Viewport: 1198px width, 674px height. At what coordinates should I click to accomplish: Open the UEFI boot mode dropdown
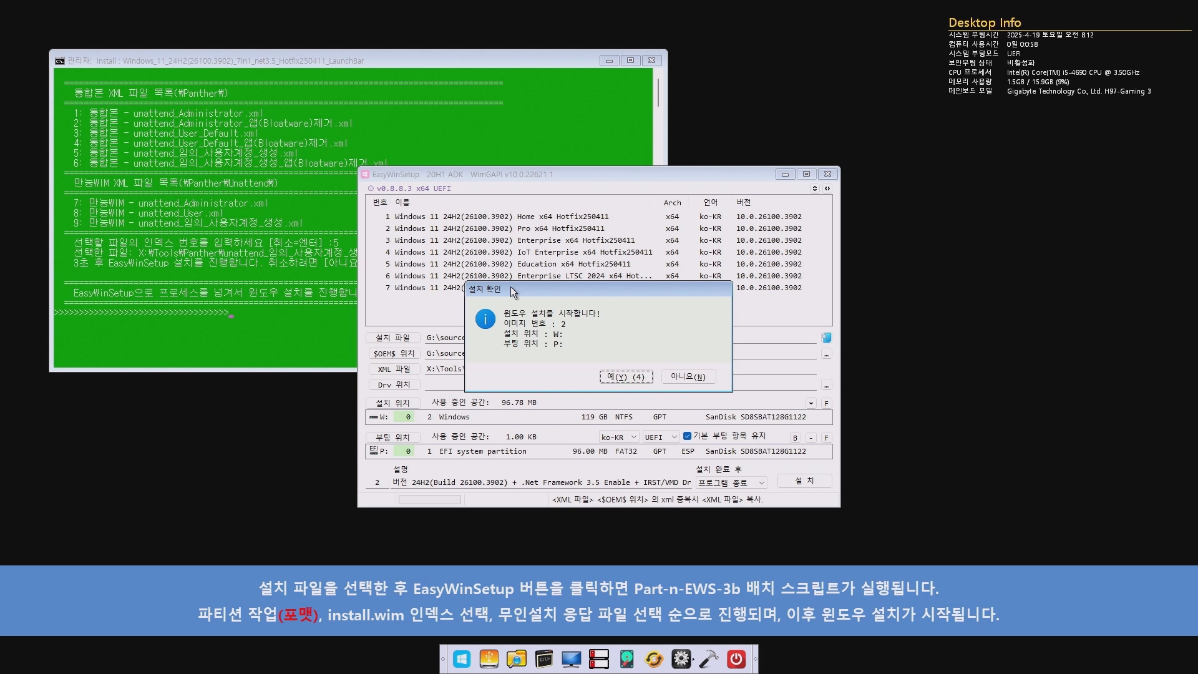tap(661, 437)
